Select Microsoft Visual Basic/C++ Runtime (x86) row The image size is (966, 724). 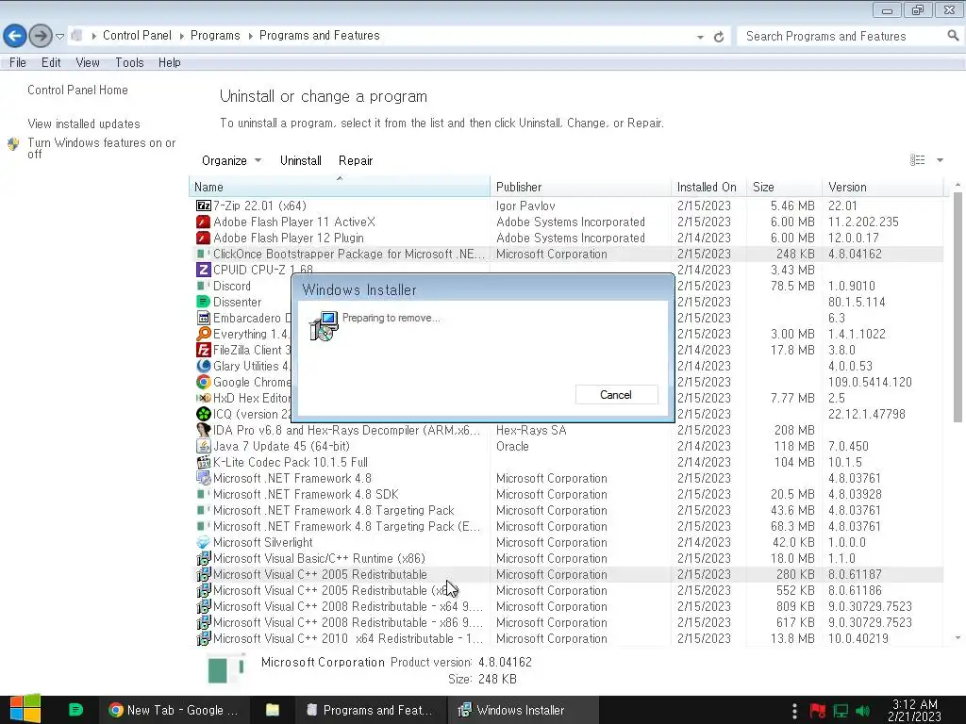(567, 558)
